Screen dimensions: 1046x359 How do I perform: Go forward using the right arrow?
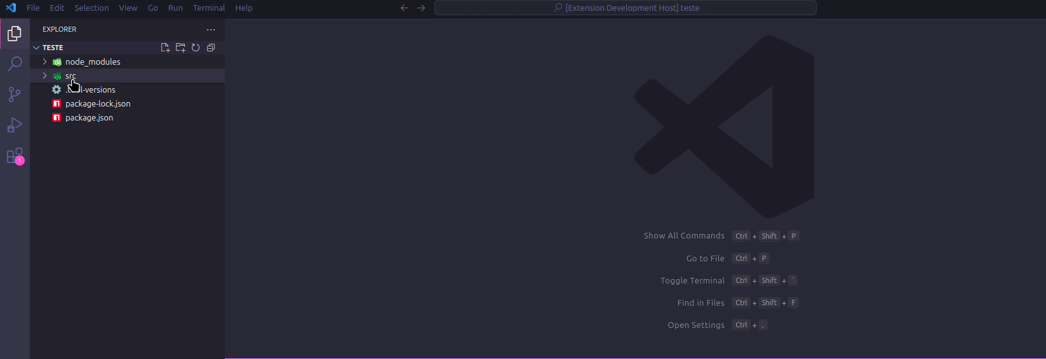[x=421, y=8]
